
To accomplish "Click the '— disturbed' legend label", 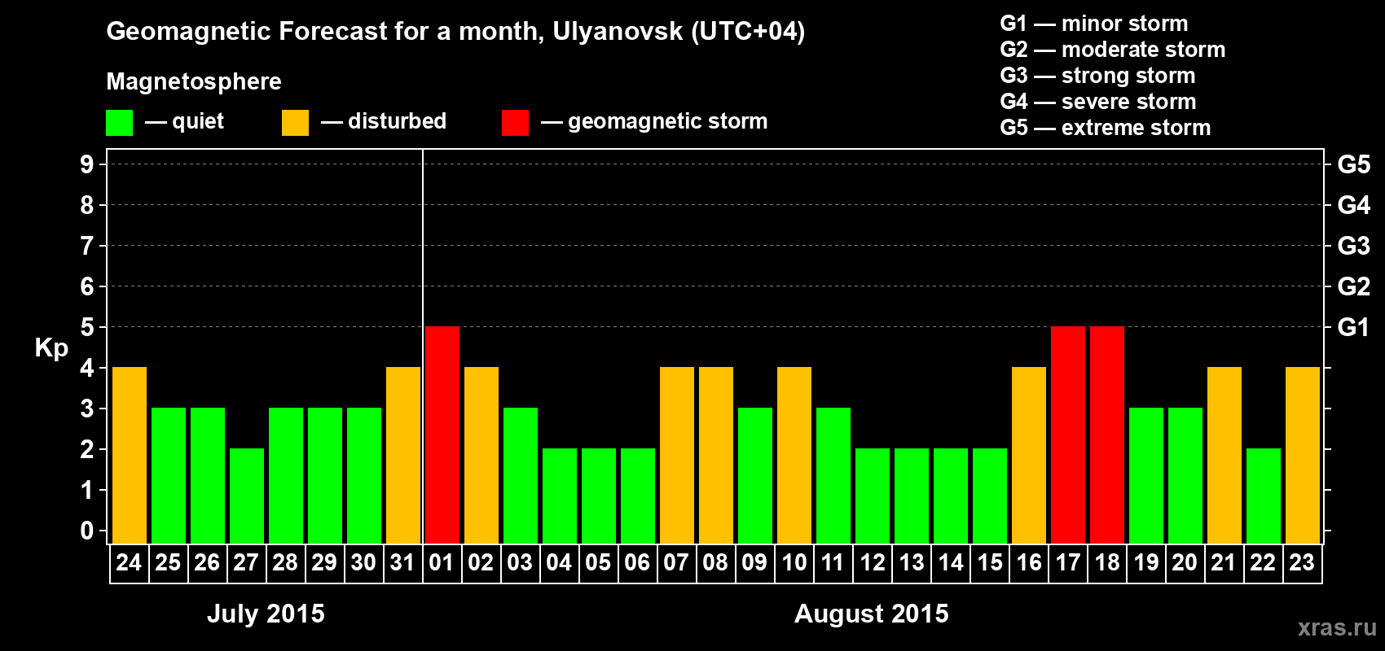I will click(x=384, y=121).
